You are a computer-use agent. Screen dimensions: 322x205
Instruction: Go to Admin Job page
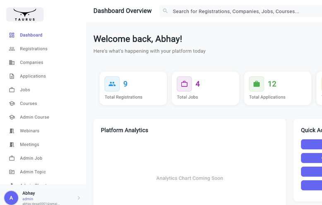pyautogui.click(x=31, y=158)
